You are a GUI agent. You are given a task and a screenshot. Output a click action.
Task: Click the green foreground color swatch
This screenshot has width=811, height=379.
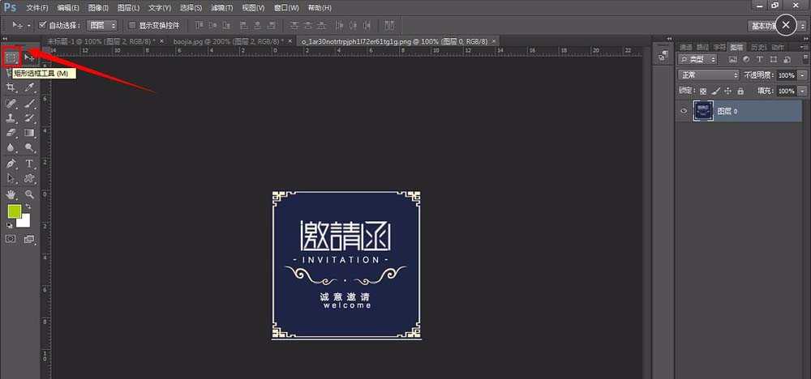pos(15,212)
